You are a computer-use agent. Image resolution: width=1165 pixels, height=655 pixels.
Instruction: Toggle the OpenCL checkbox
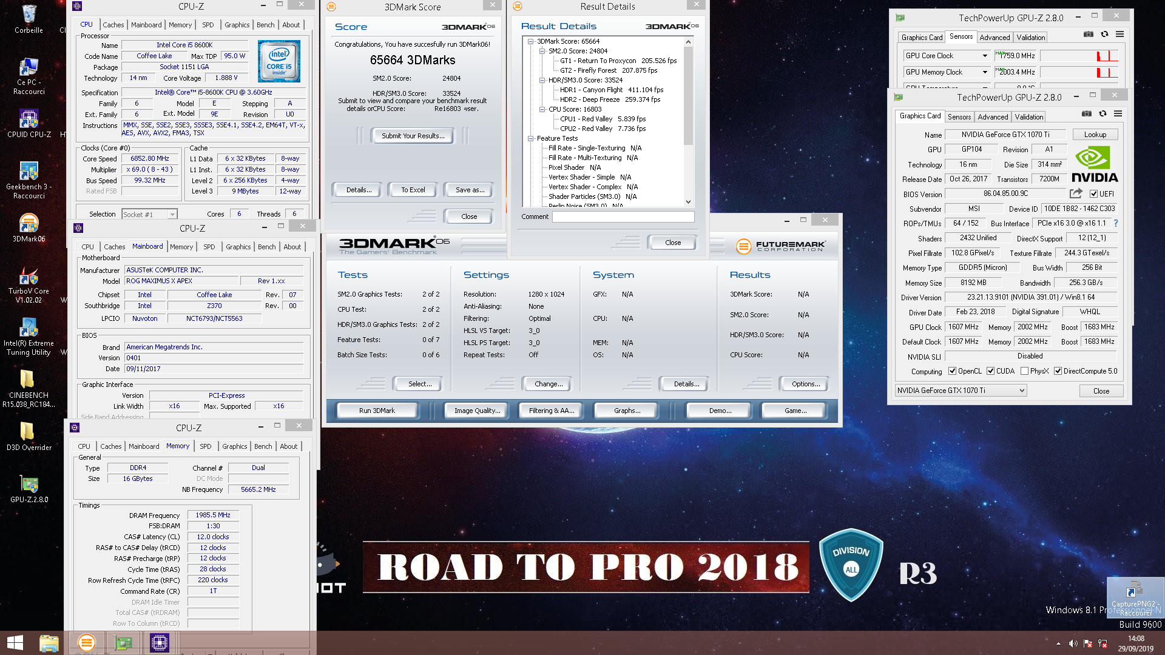tap(952, 371)
